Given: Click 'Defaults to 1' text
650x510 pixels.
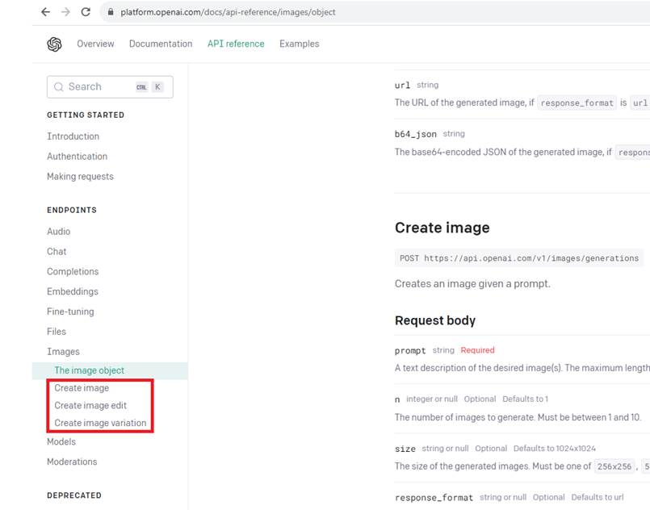Looking at the screenshot, I should (x=525, y=399).
